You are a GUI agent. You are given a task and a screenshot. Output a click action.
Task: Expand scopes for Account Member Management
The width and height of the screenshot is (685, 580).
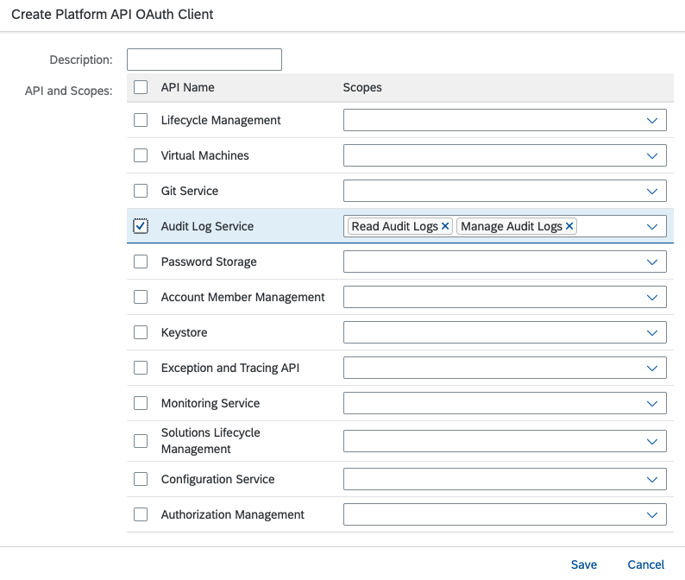[x=653, y=297]
